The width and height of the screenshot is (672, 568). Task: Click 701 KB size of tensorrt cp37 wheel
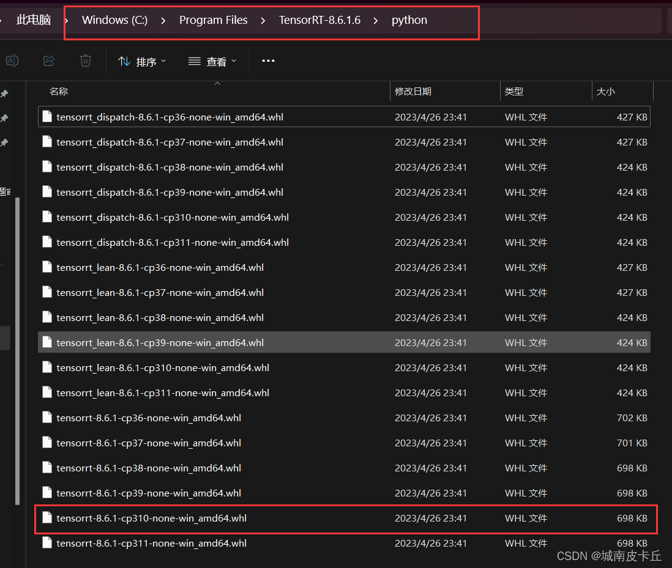coord(632,443)
